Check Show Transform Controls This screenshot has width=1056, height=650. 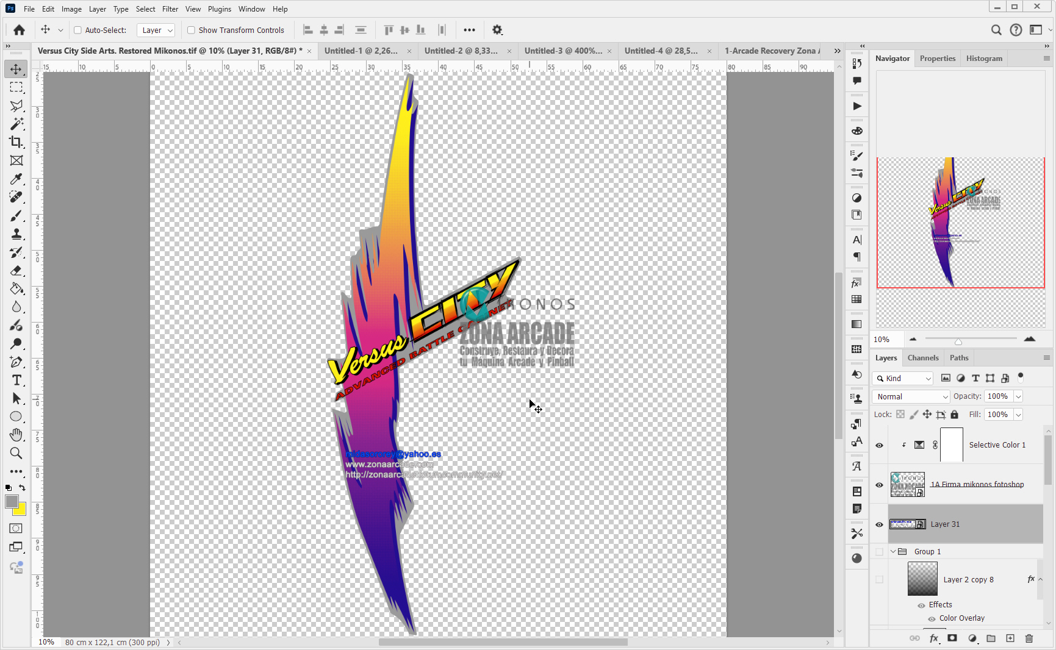[191, 30]
